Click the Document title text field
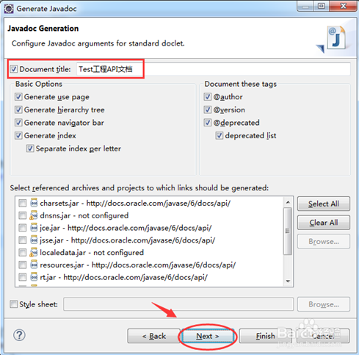This screenshot has width=359, height=355. pyautogui.click(x=213, y=69)
